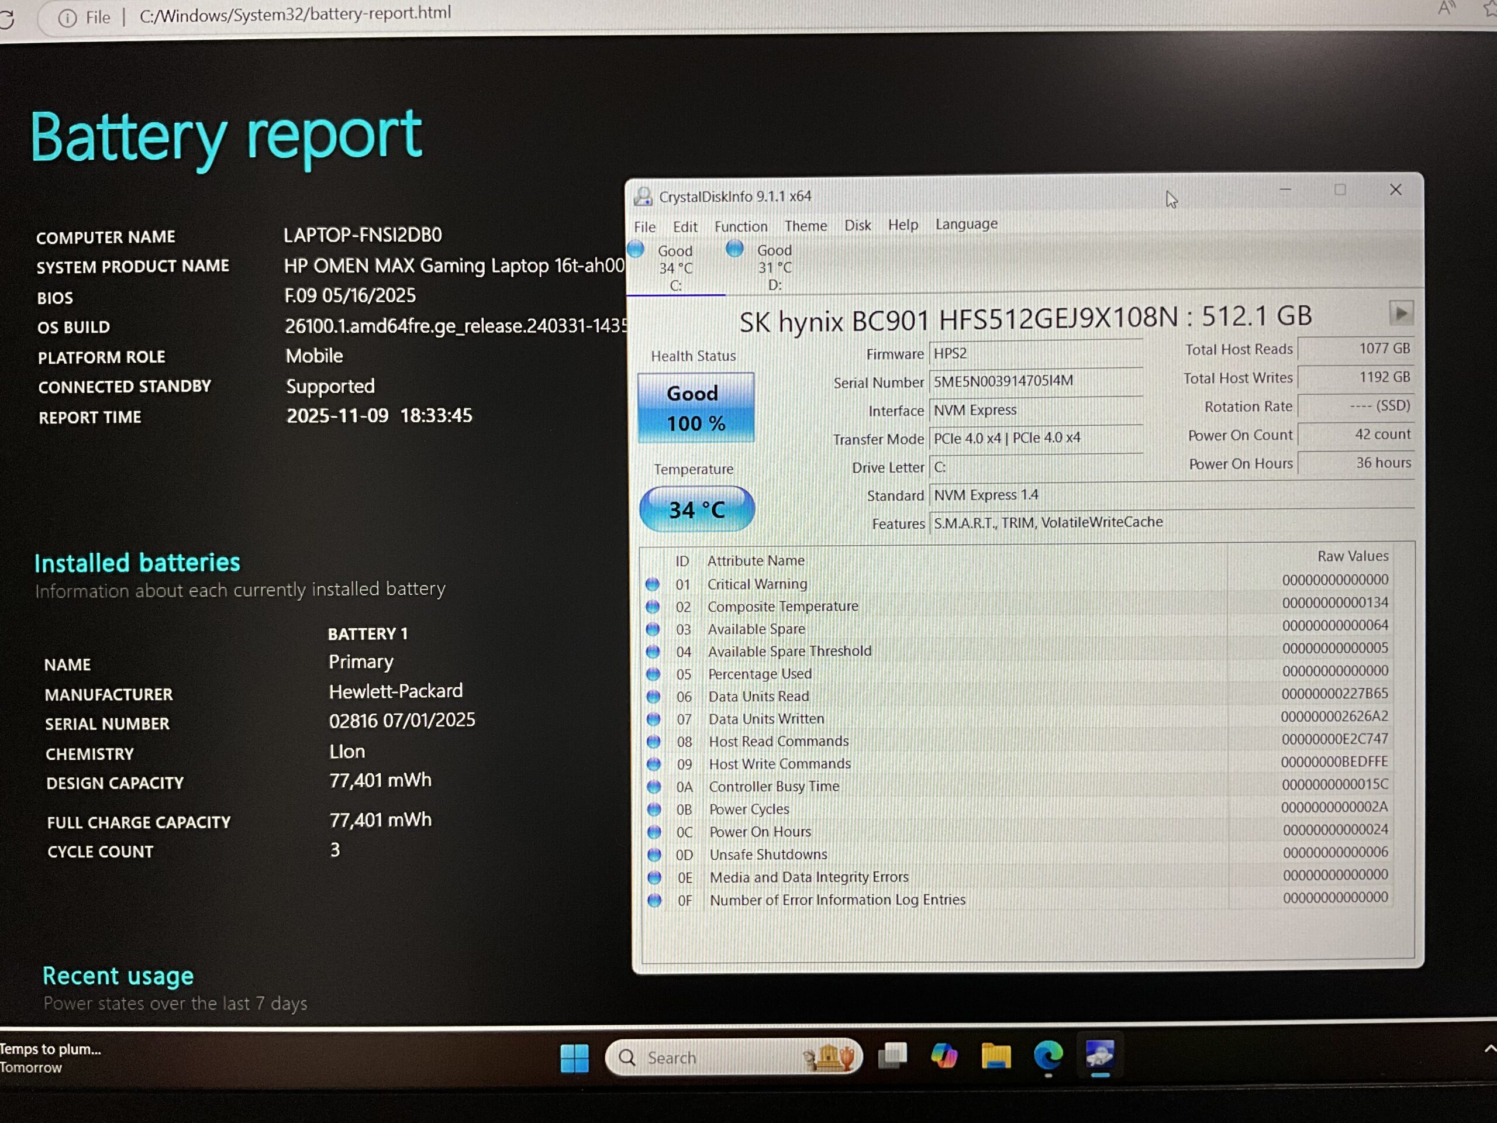Open File Explorer from taskbar
Screen dimensions: 1497x1123
point(995,1056)
